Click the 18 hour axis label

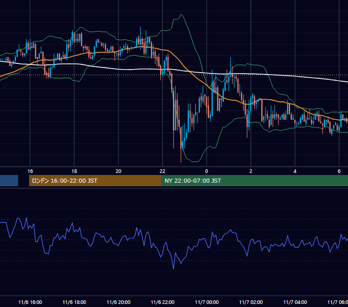(x=74, y=171)
